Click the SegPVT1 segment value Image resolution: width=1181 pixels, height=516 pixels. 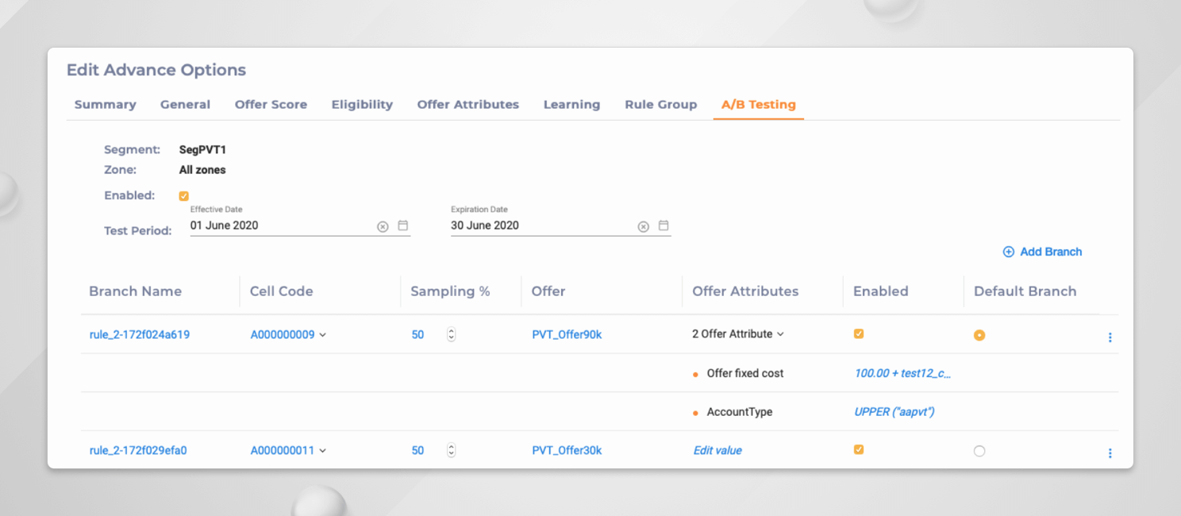coord(203,149)
